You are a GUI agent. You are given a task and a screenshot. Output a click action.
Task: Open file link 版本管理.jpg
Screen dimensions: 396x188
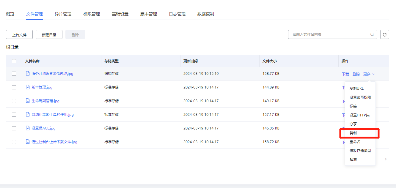(x=42, y=87)
